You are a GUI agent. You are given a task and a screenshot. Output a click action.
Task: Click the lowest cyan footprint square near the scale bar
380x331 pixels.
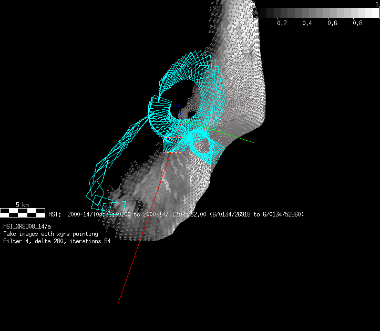pyautogui.click(x=114, y=209)
